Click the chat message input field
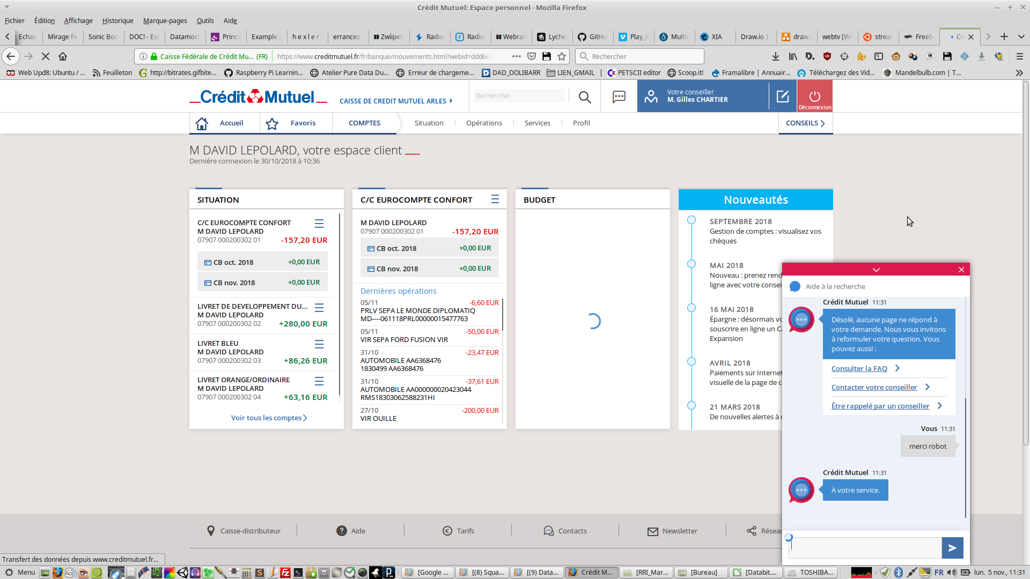The image size is (1030, 579). (866, 548)
